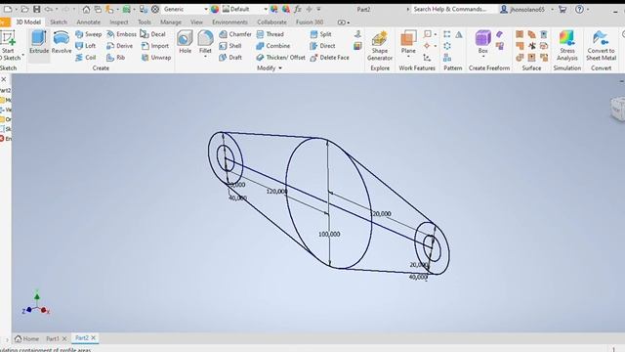Select the Chamfer tool

click(235, 34)
